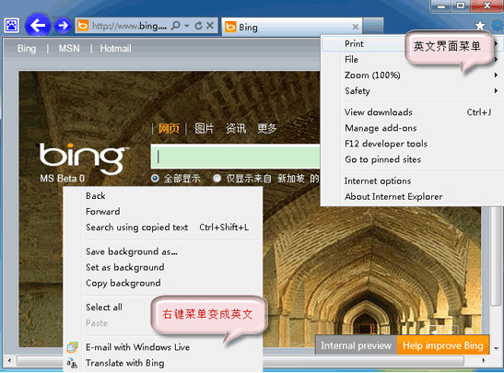The width and height of the screenshot is (504, 373).
Task: Click the Stop X icon in address bar
Action: [210, 26]
